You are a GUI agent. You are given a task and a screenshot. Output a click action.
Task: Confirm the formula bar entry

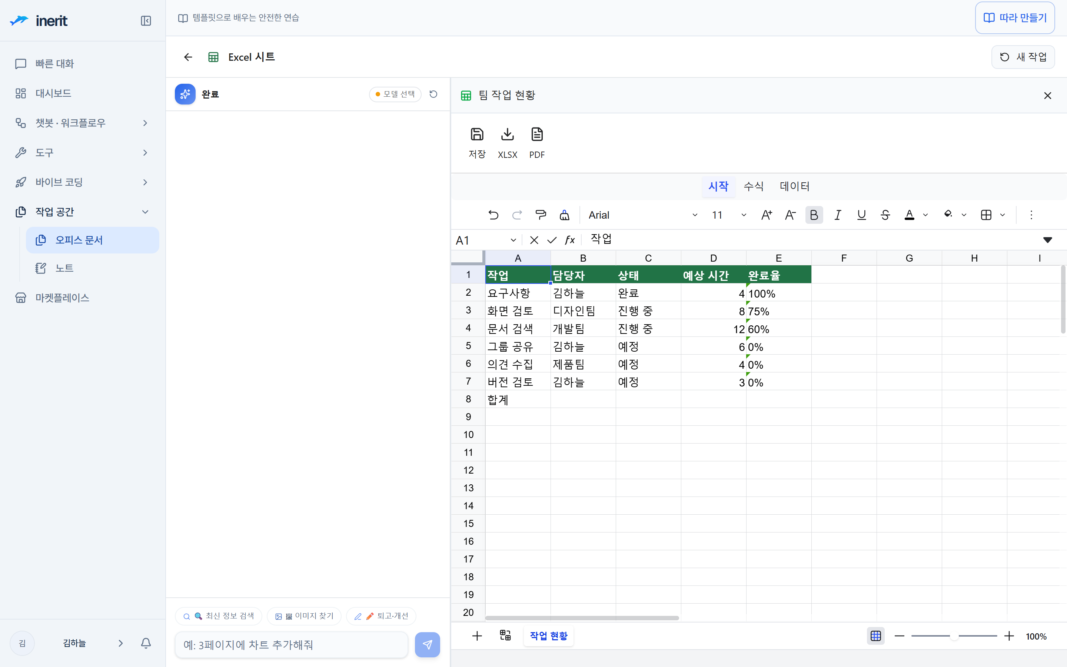click(x=552, y=240)
